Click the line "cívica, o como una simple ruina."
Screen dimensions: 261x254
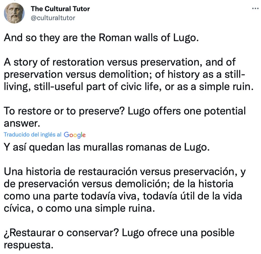coord(79,208)
